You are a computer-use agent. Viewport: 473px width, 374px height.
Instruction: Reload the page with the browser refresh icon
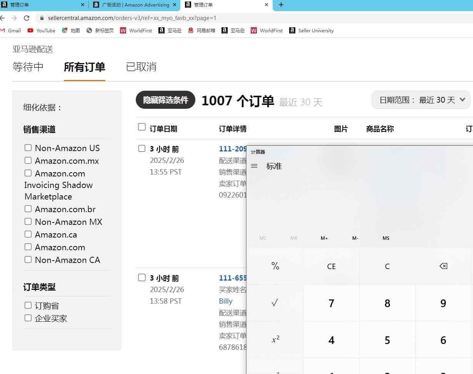point(27,18)
